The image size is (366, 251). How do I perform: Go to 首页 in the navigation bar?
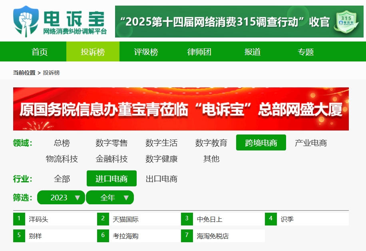(40, 52)
